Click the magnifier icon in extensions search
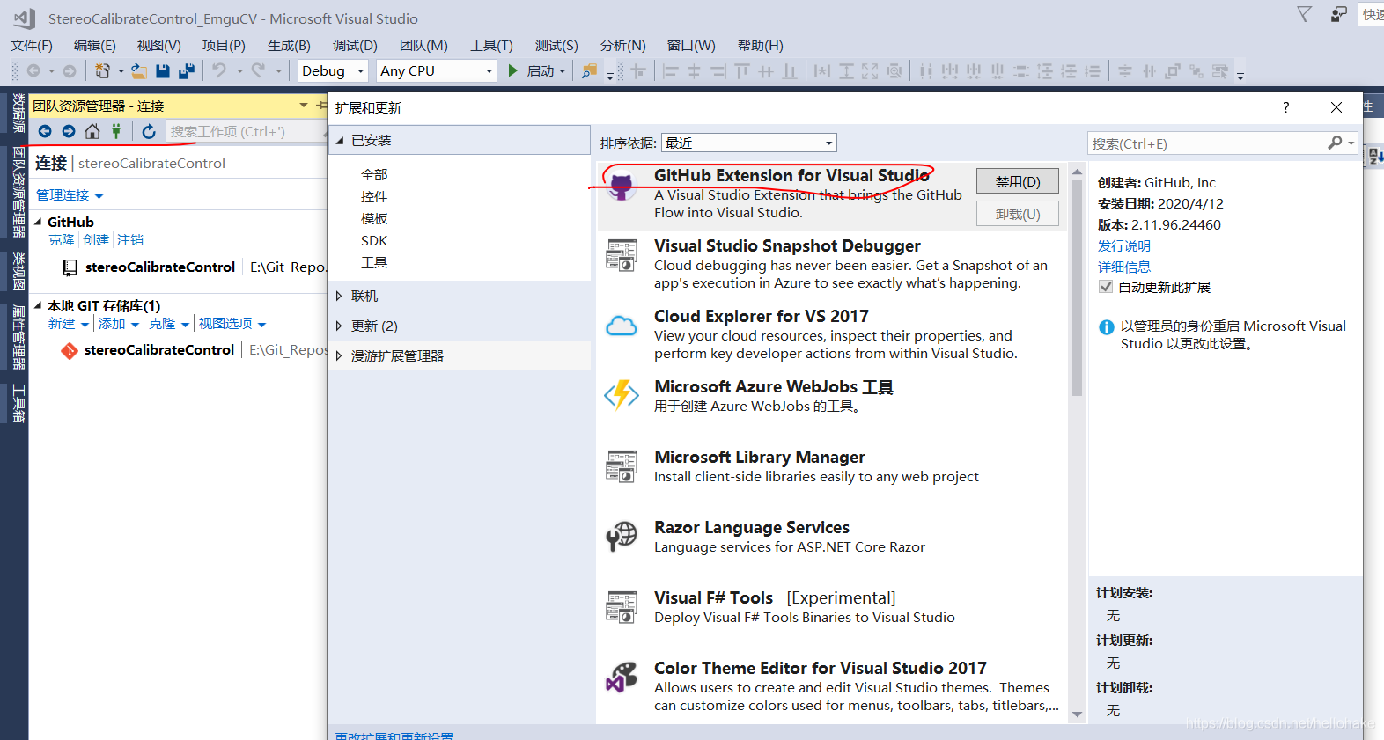 tap(1336, 143)
